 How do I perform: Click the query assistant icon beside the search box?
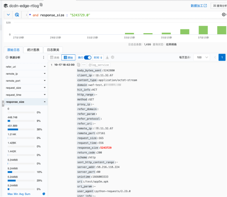click(x=17, y=15)
